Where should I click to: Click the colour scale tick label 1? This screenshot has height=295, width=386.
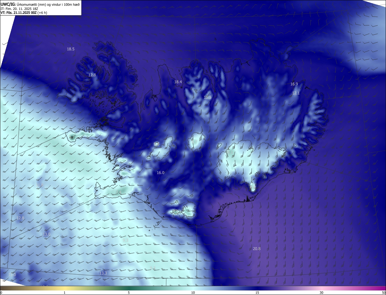pyautogui.click(x=65, y=293)
